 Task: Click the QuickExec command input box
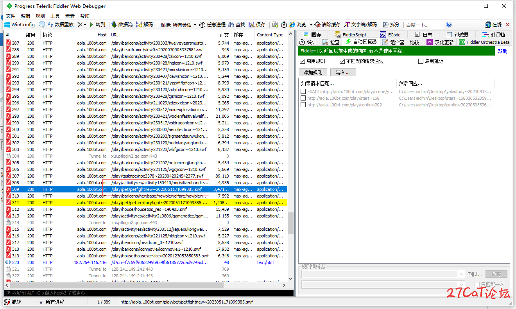pos(149,293)
